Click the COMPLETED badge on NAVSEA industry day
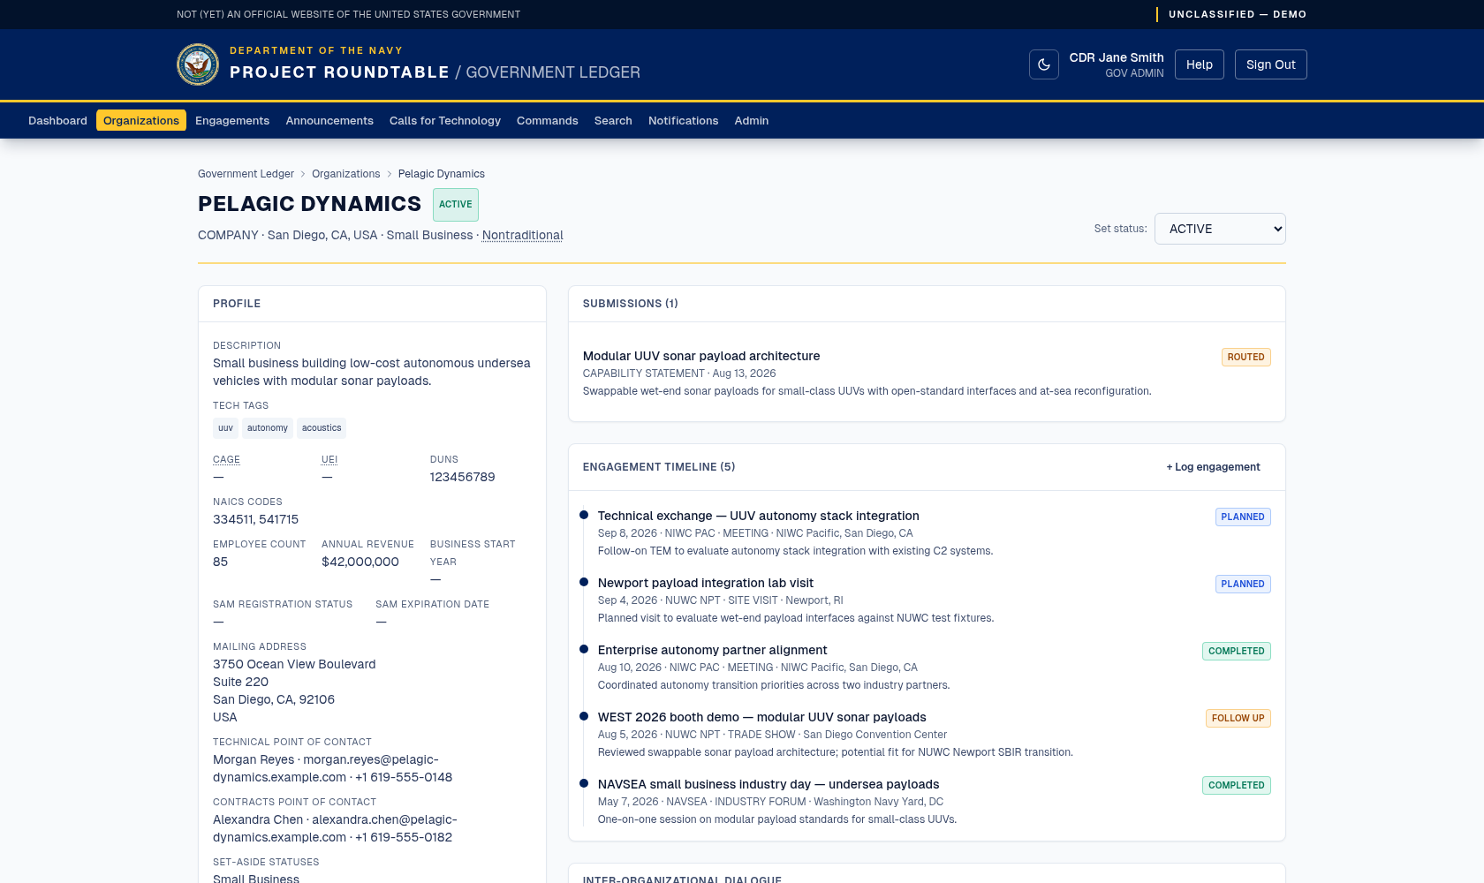The image size is (1484, 883). (x=1236, y=785)
